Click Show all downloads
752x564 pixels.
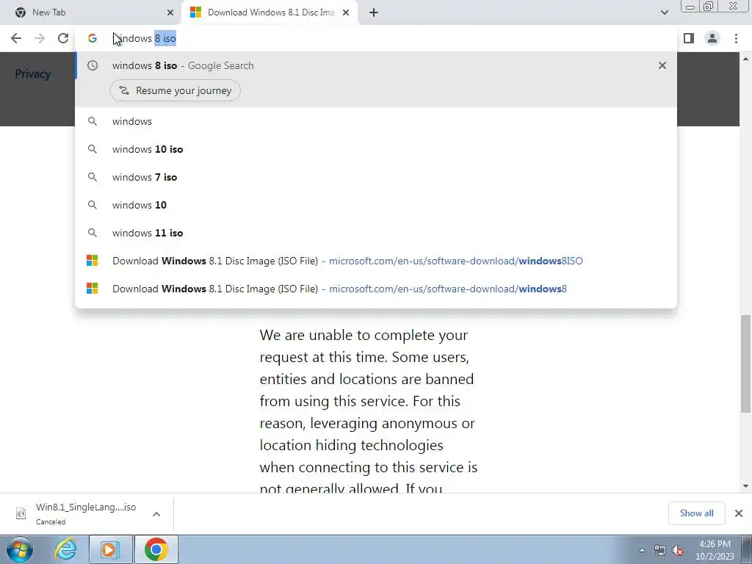[696, 513]
